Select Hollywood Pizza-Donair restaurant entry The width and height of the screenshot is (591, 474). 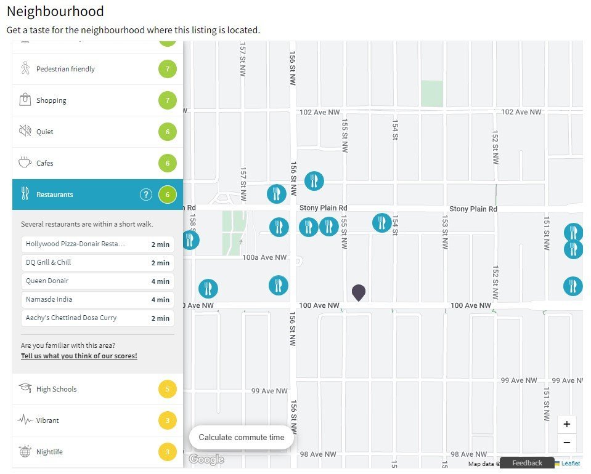(97, 244)
